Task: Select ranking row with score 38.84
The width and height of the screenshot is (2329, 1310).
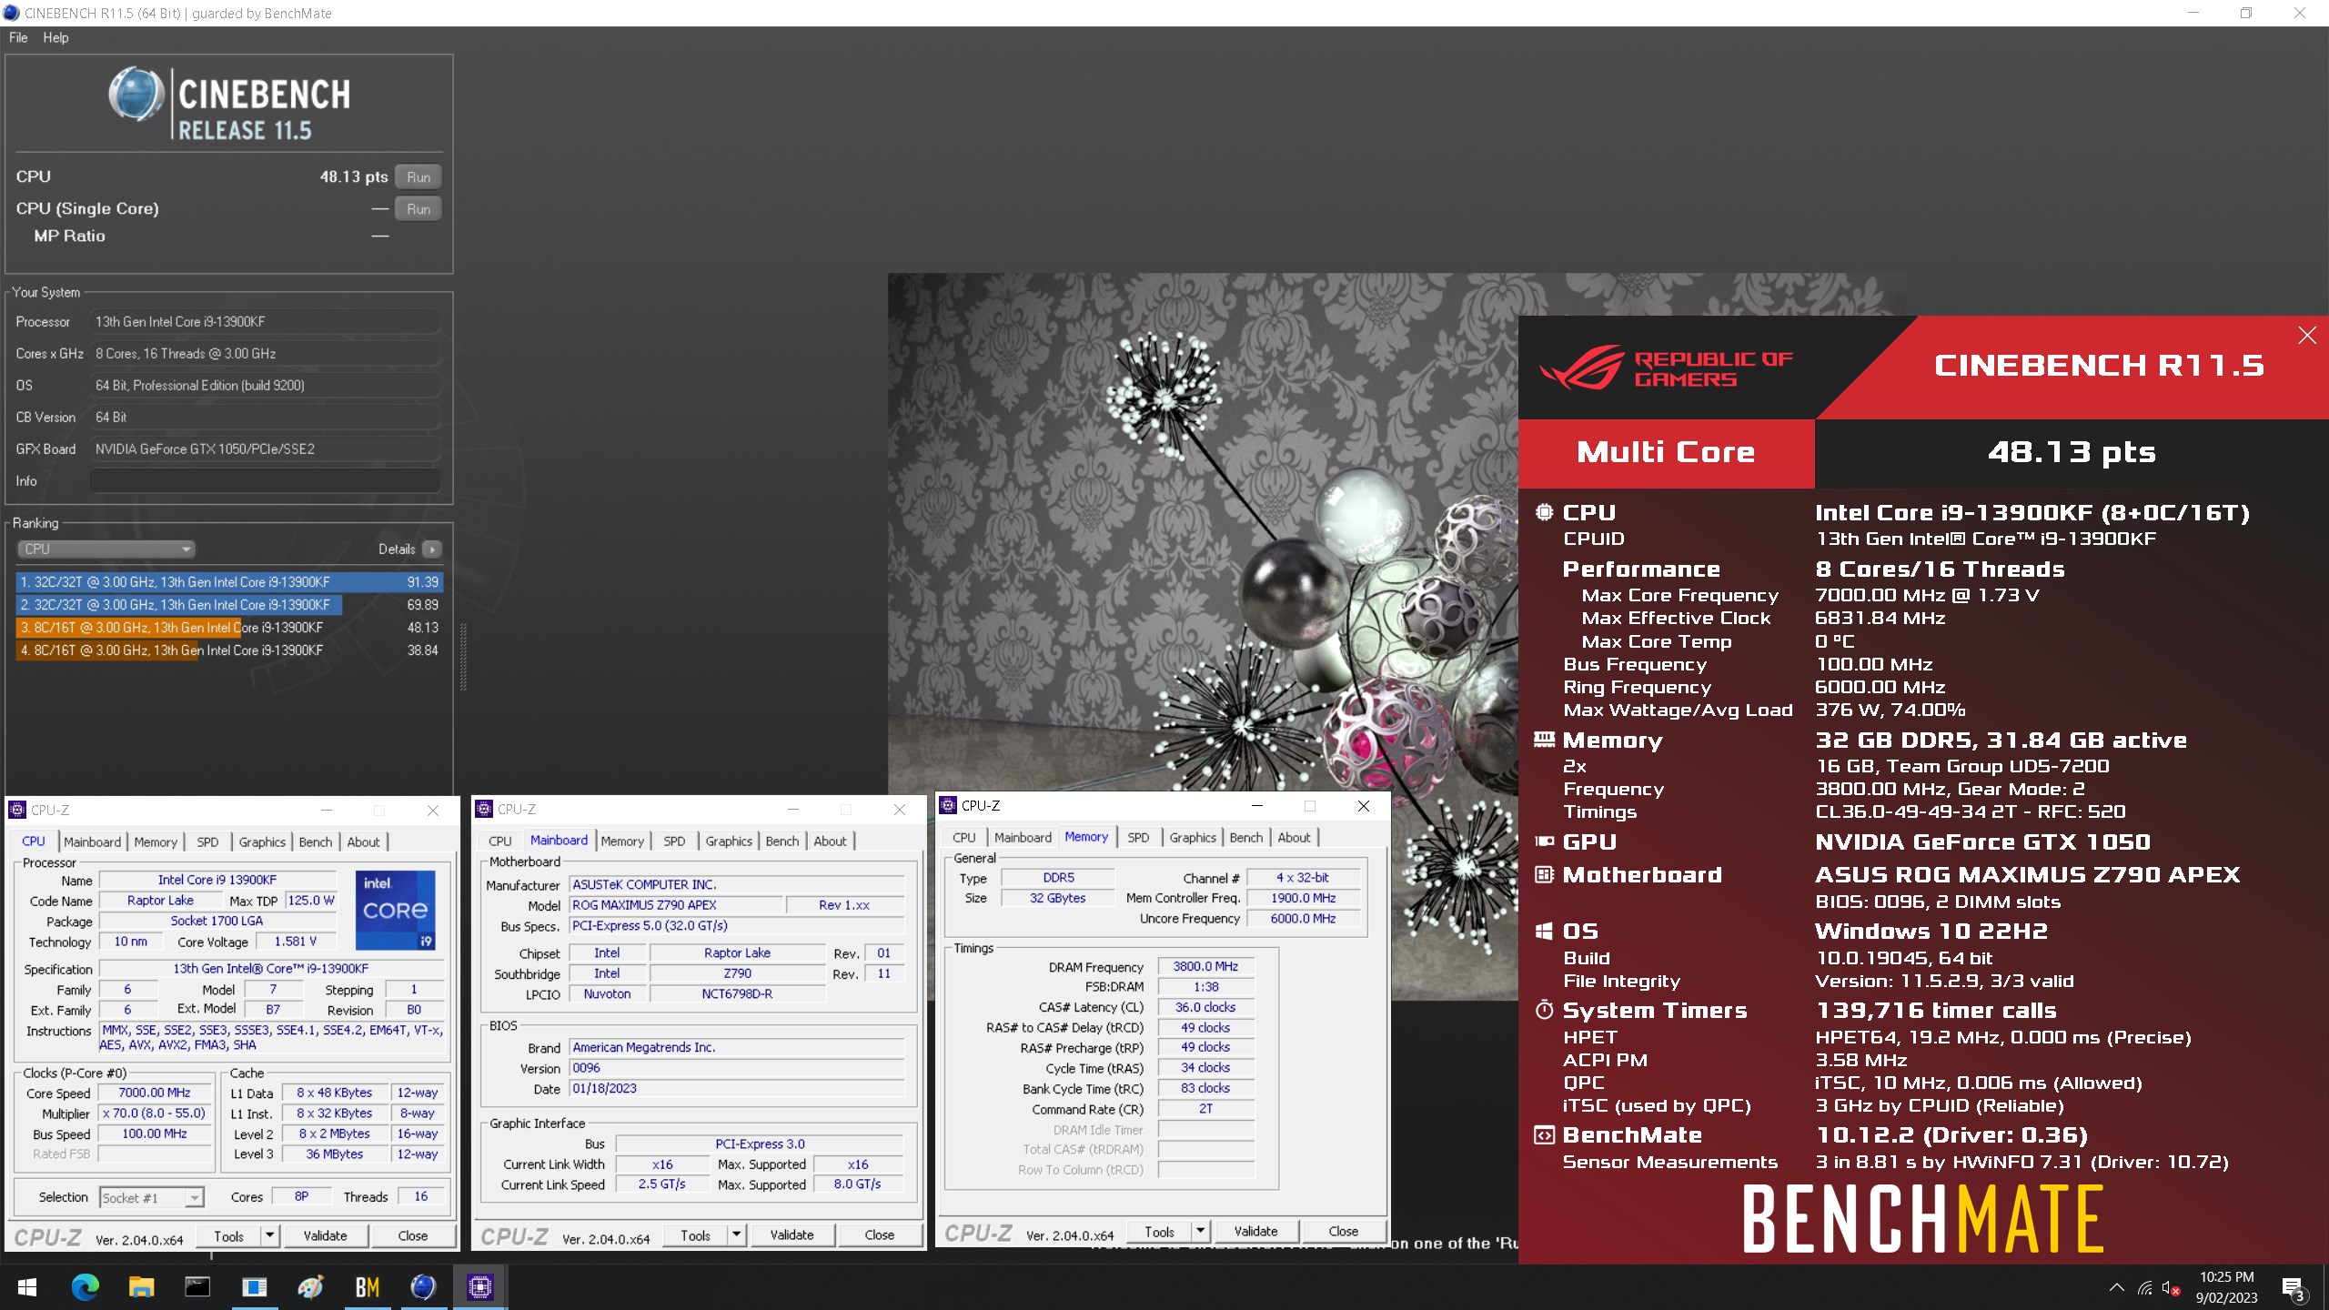Action: coord(229,650)
